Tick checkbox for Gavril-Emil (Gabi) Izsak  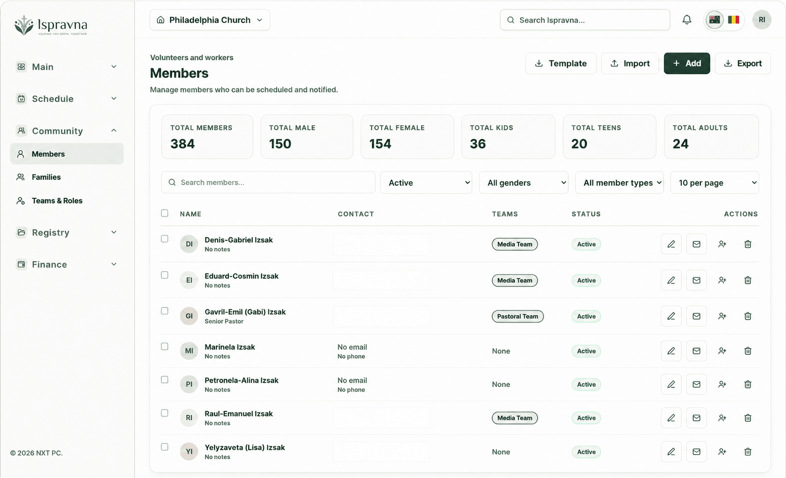click(x=165, y=311)
